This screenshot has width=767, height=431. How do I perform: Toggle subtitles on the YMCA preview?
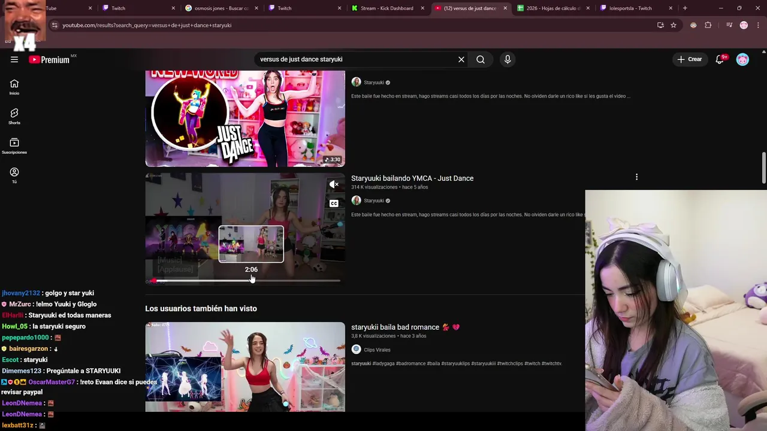click(334, 204)
